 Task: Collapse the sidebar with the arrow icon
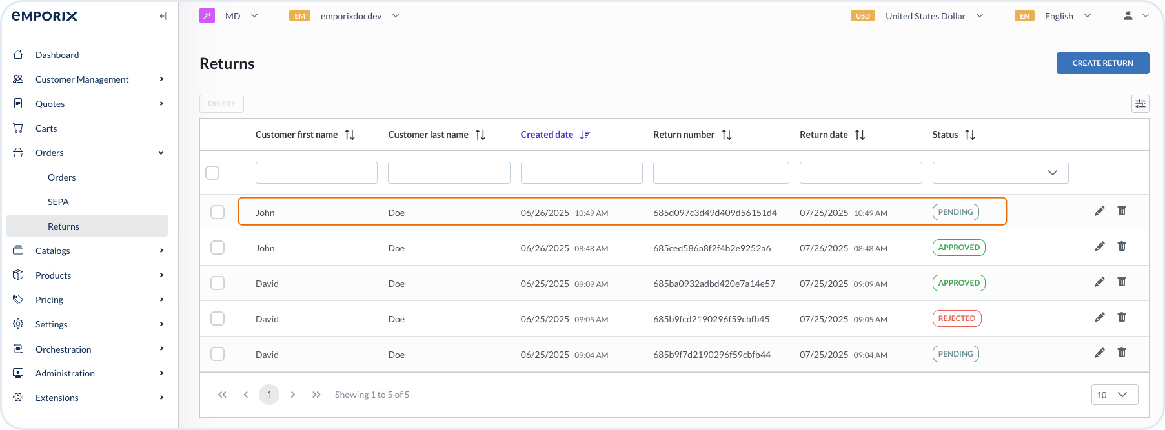pyautogui.click(x=163, y=16)
